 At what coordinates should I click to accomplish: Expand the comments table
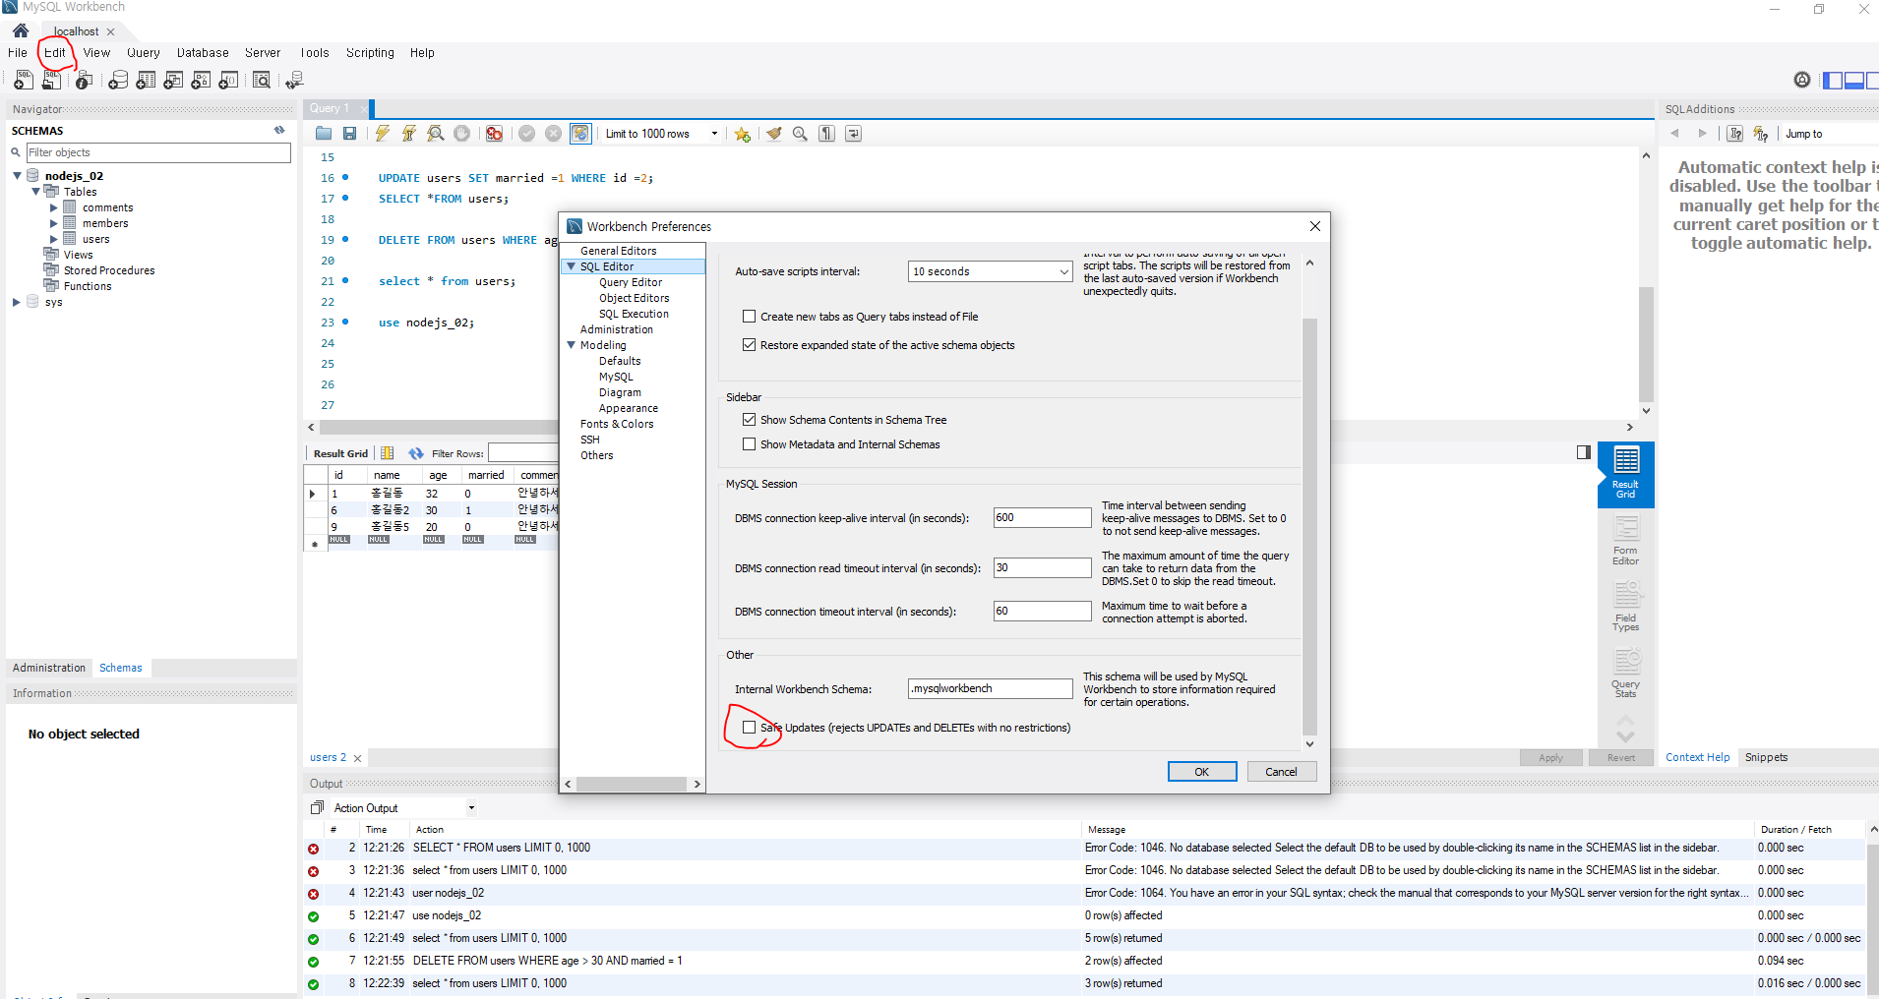click(53, 207)
